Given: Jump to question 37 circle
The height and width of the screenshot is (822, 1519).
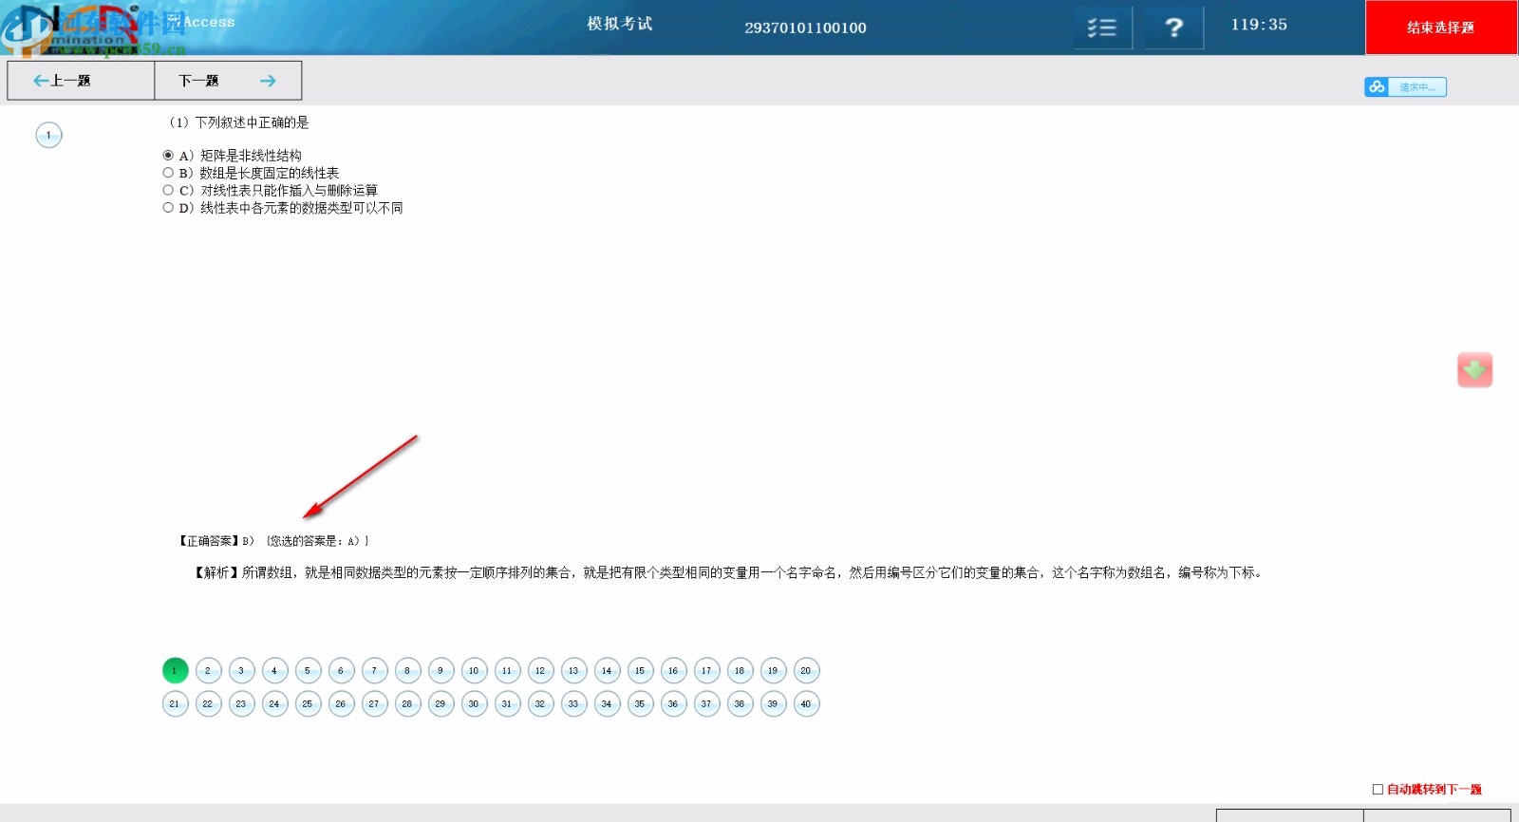Looking at the screenshot, I should (x=706, y=704).
